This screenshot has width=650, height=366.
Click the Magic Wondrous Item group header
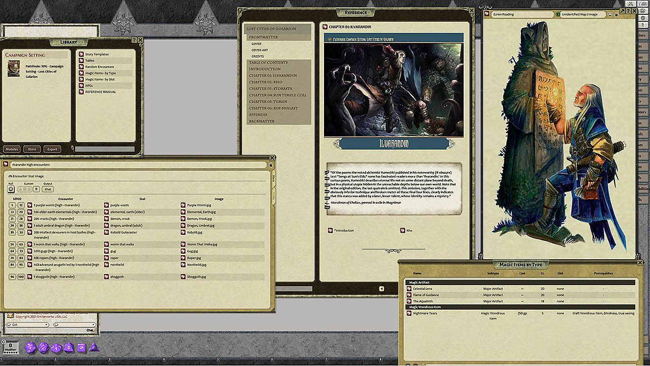click(x=521, y=307)
